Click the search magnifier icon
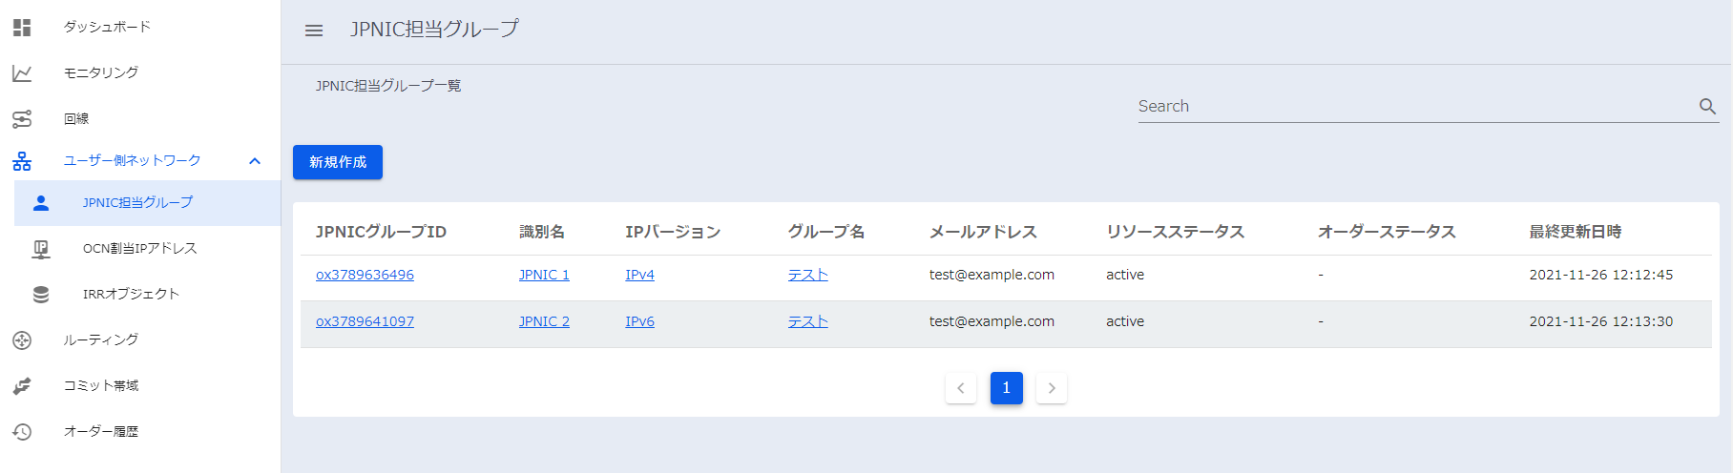Image resolution: width=1733 pixels, height=473 pixels. (1707, 107)
